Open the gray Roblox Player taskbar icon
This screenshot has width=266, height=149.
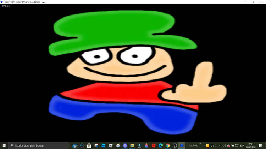point(111,145)
